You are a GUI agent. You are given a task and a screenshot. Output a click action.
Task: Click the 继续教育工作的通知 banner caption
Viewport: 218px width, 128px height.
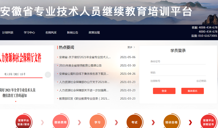coord(15,96)
